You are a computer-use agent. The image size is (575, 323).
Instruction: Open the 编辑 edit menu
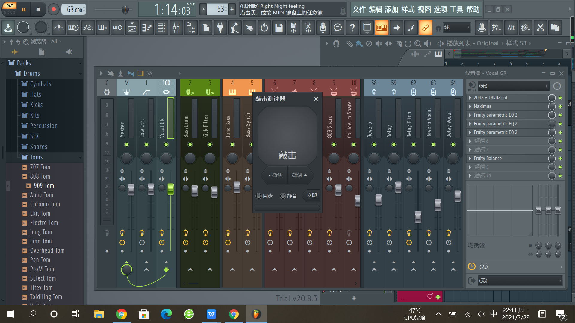tap(376, 10)
